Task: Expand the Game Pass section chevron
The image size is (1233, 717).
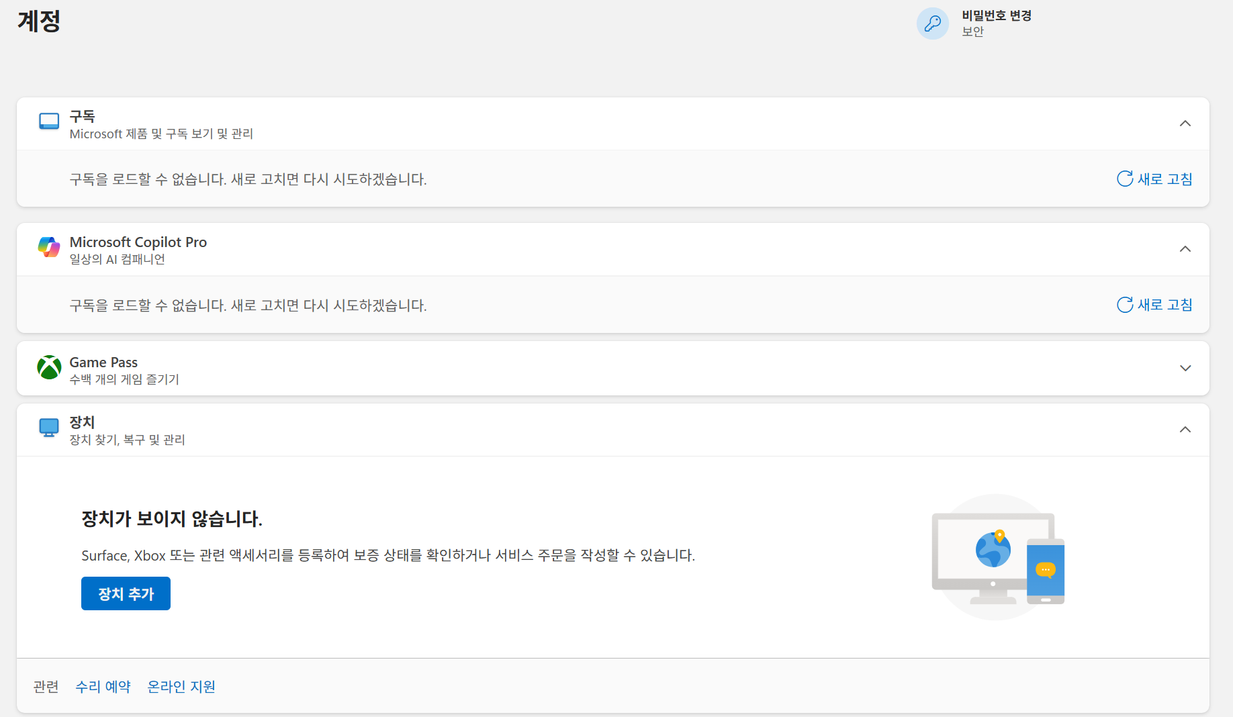Action: pos(1185,368)
